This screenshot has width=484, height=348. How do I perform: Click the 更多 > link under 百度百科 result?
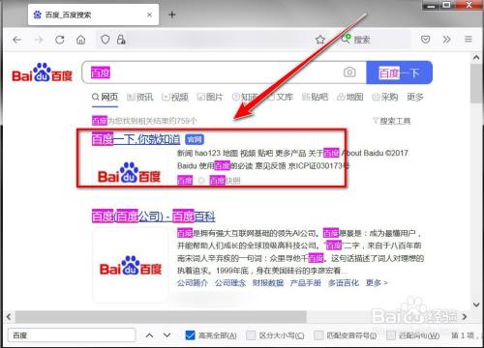377,283
